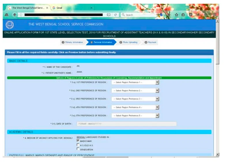Go back to Primary Information step
228x163 pixels.
(x=72, y=42)
